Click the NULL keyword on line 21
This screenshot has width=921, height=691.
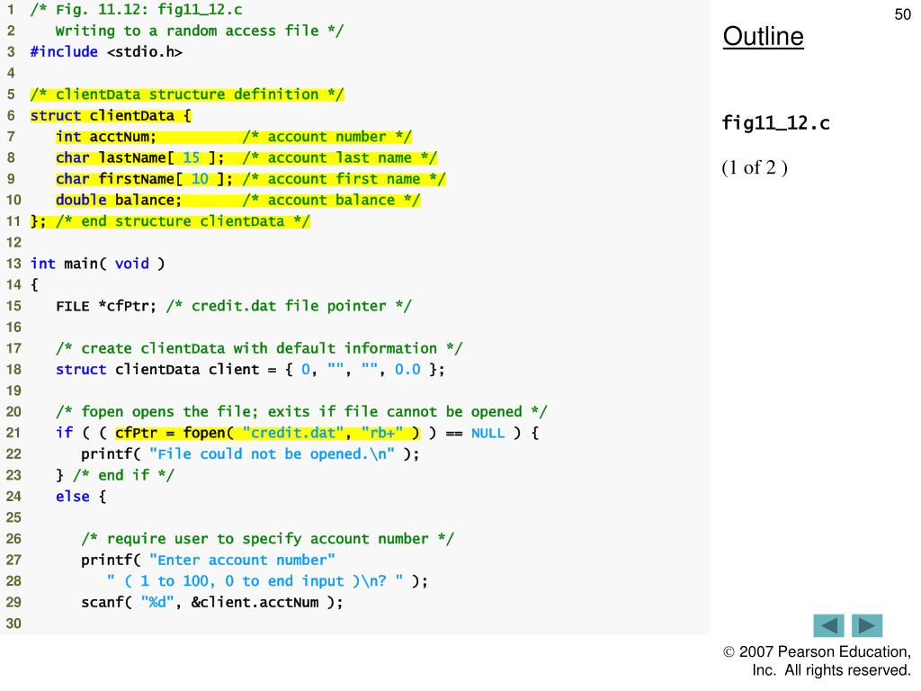pyautogui.click(x=487, y=433)
